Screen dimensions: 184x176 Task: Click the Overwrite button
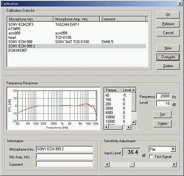tap(168, 57)
